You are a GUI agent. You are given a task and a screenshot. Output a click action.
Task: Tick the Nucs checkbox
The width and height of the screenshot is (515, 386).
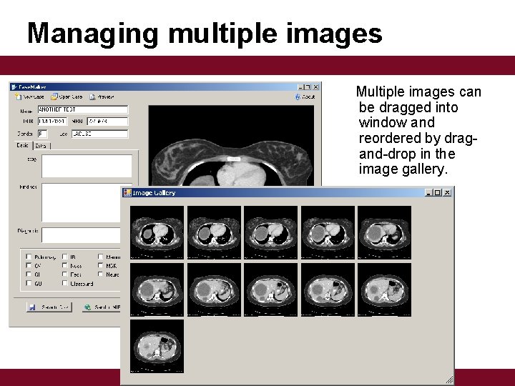65,265
